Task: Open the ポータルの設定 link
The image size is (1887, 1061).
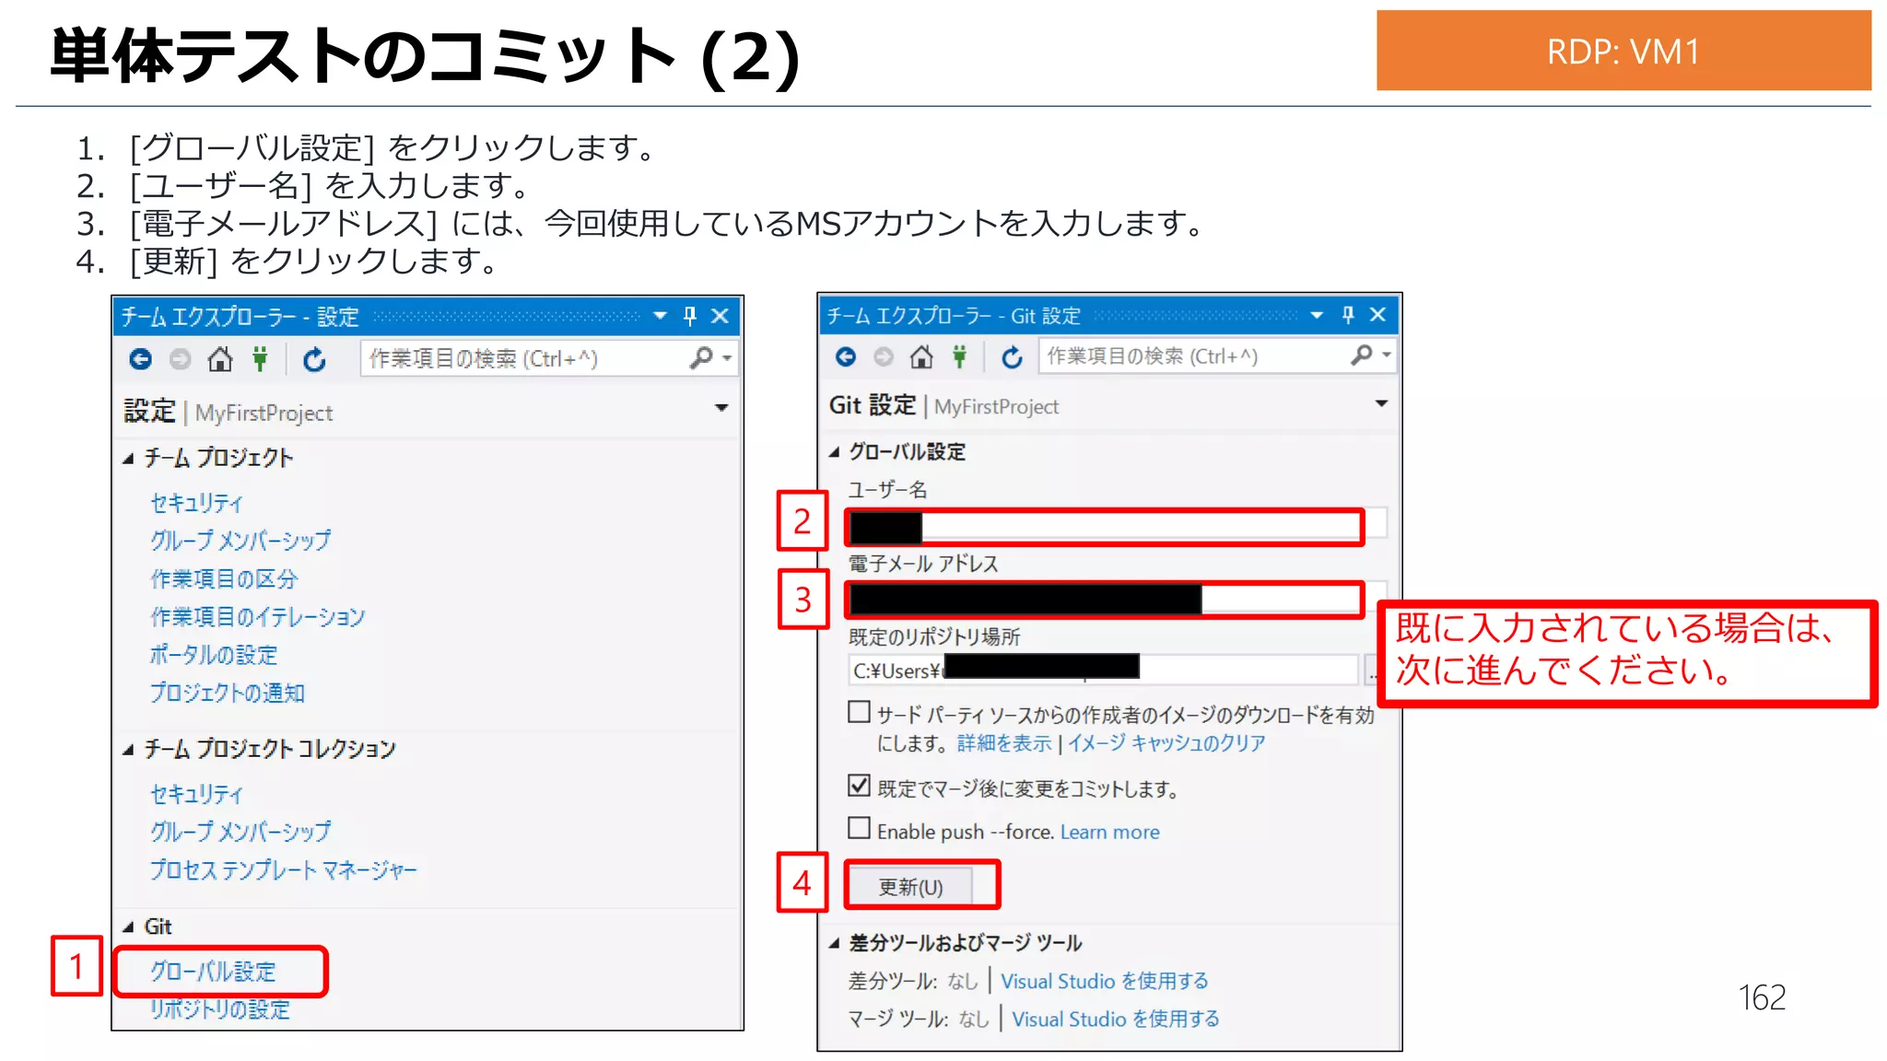Action: pos(214,655)
